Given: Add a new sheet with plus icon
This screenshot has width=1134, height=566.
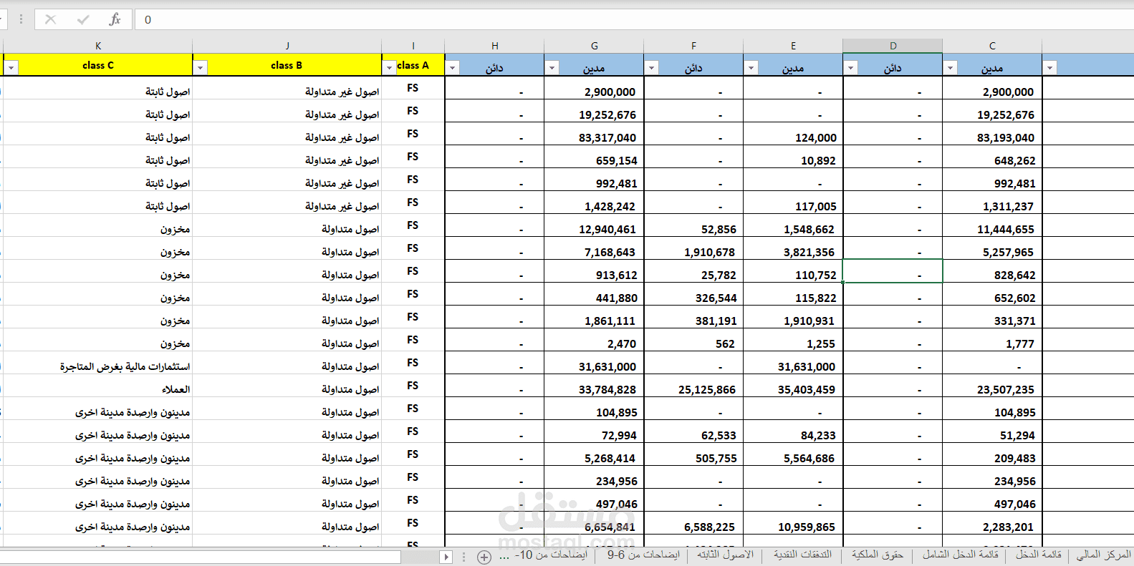Looking at the screenshot, I should pos(484,557).
